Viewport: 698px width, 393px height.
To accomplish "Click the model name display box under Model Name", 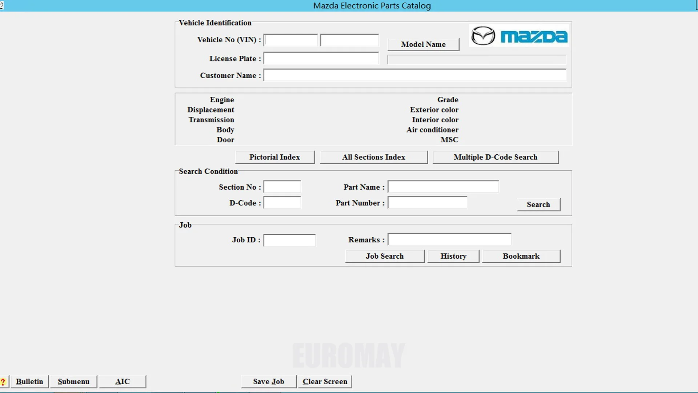I will click(477, 60).
